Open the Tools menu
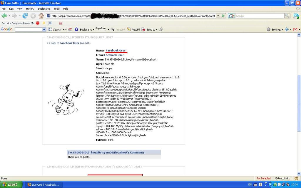 coord(57,9)
